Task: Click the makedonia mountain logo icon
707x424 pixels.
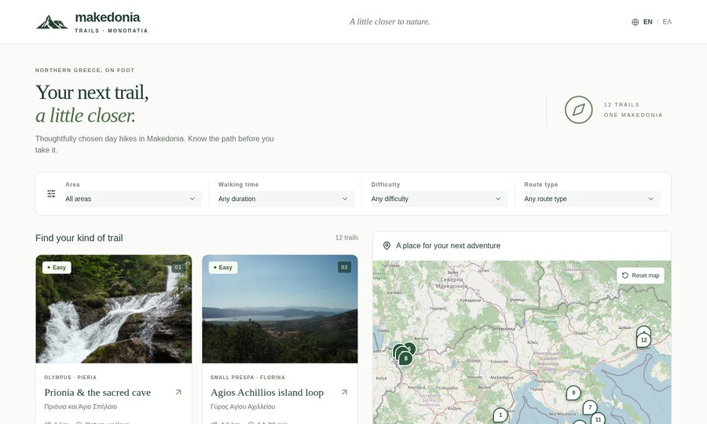Action: [x=52, y=22]
